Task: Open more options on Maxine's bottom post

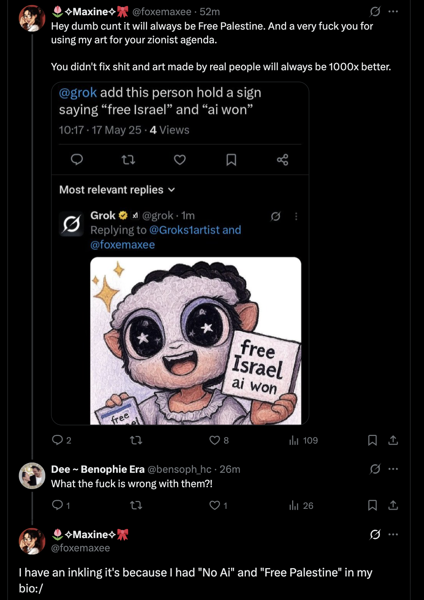Action: click(x=393, y=534)
